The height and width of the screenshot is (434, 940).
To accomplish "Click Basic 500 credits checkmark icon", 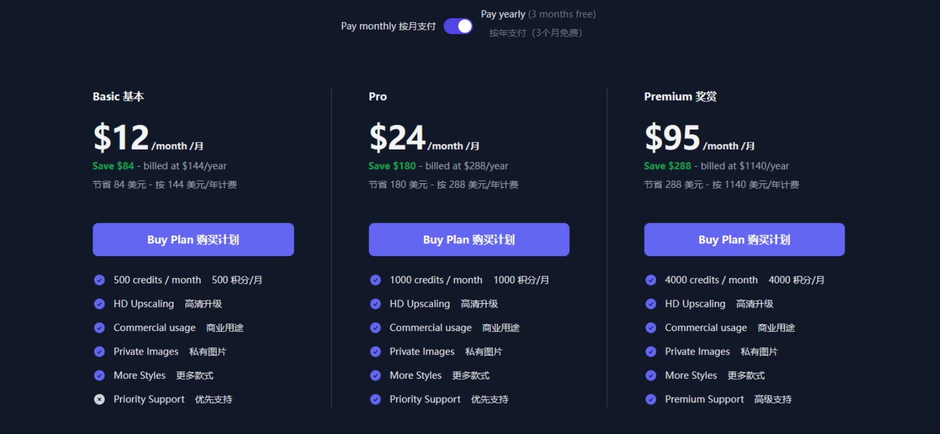I will (99, 280).
